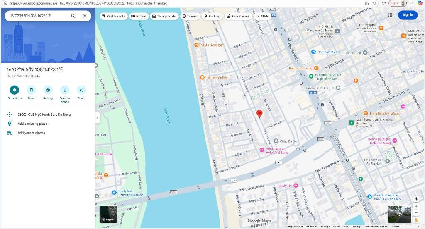Viewport: 425px width, 229px height.
Task: Click the red dropped pin on map
Action: [x=259, y=114]
